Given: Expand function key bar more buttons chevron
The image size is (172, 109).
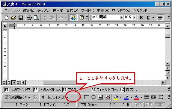Looking at the screenshot, I should pos(169,90).
